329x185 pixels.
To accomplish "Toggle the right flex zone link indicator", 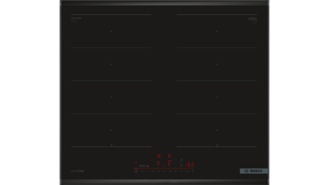I will 175,159.
